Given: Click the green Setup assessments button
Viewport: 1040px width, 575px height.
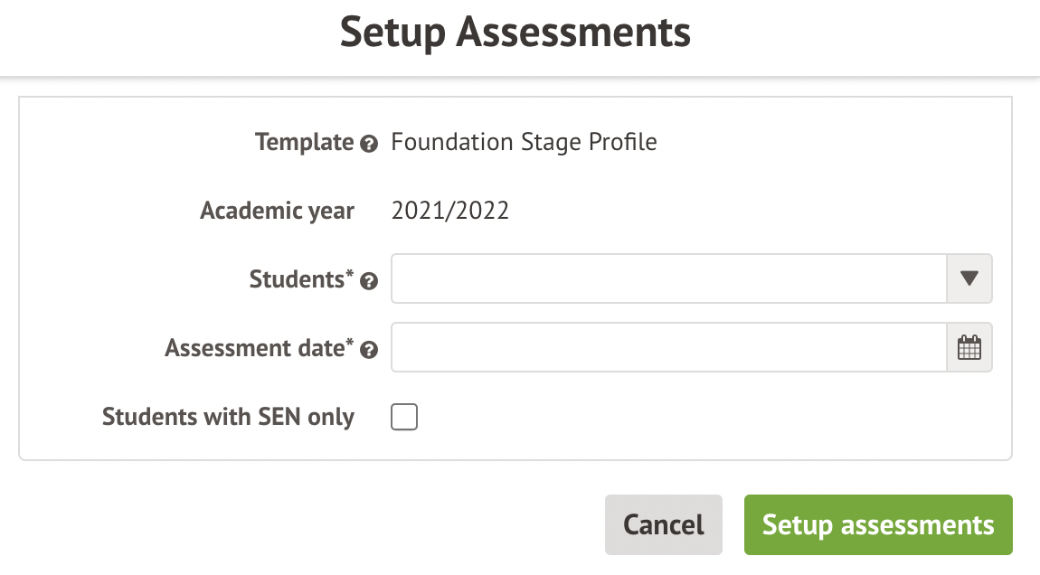Looking at the screenshot, I should [877, 524].
